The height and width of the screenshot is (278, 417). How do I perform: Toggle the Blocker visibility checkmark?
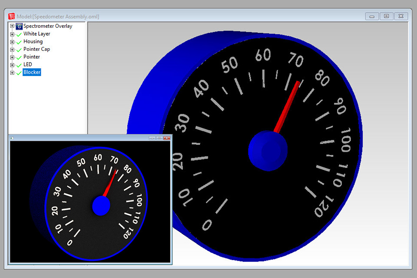point(18,72)
